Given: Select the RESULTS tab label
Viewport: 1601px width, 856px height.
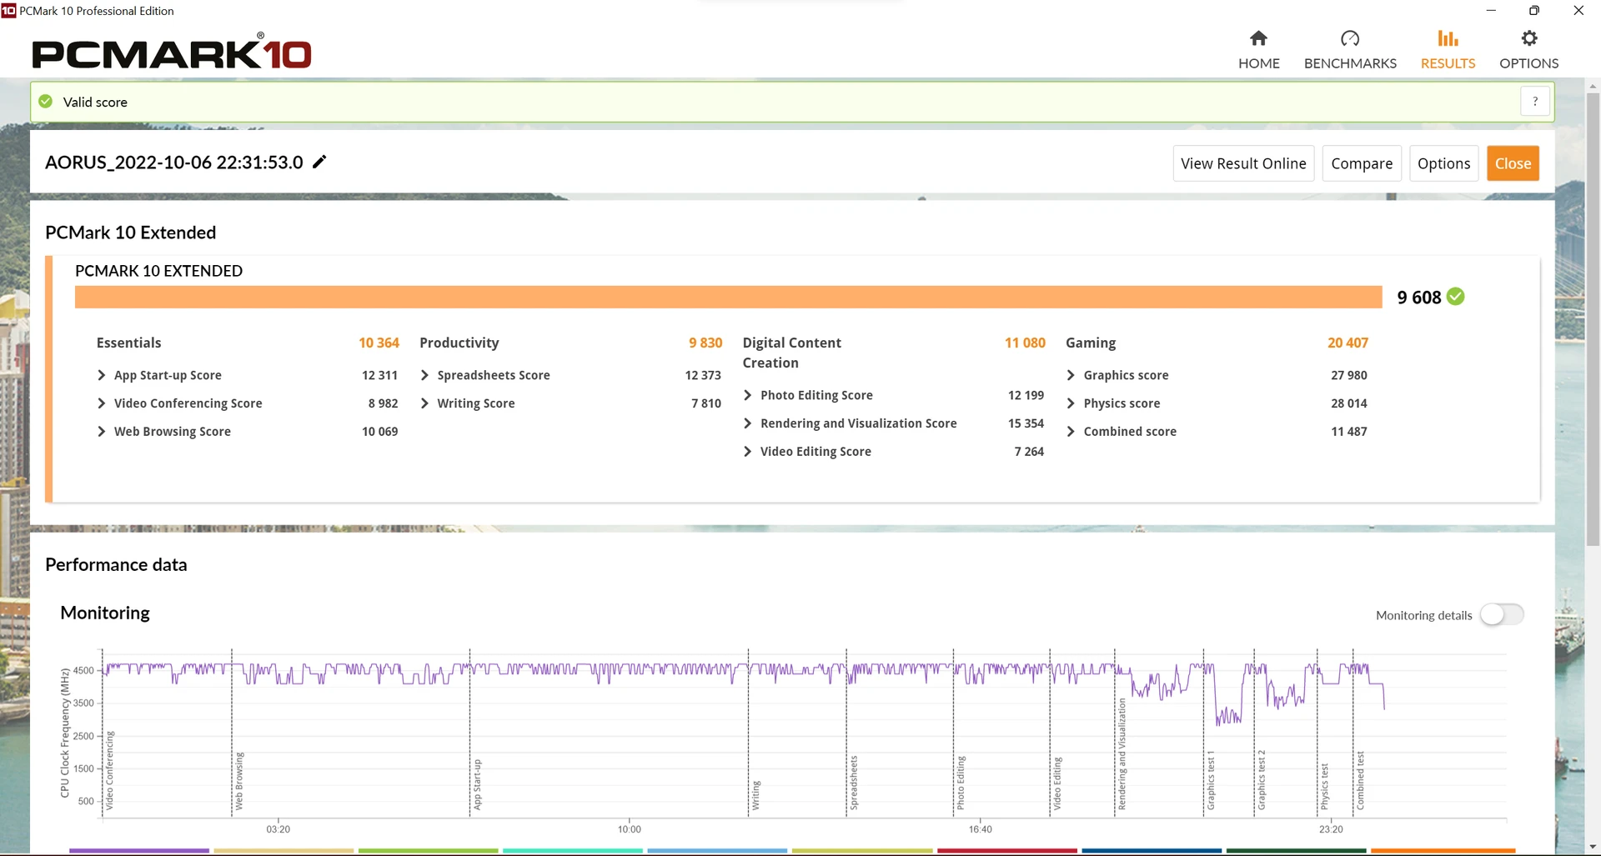Looking at the screenshot, I should (x=1448, y=63).
